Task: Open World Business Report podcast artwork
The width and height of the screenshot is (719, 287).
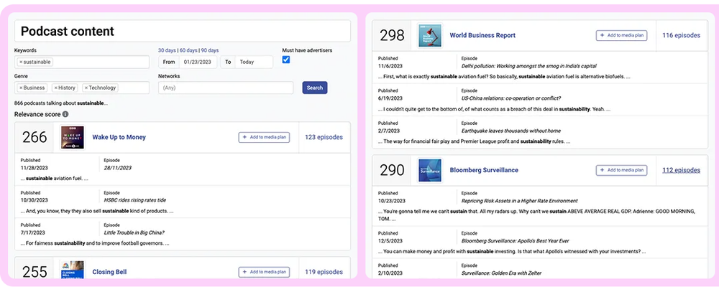Action: [x=430, y=35]
